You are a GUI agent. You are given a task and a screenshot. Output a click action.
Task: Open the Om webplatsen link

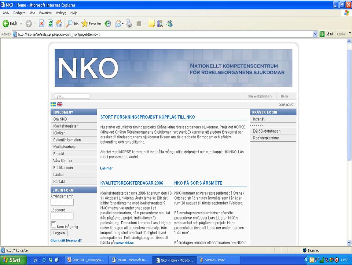pos(260,96)
